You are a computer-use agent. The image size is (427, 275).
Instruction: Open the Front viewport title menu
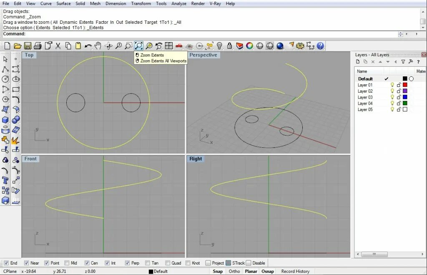click(30, 159)
